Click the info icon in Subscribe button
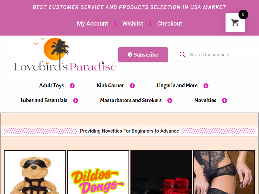This screenshot has width=259, height=194. tap(130, 54)
